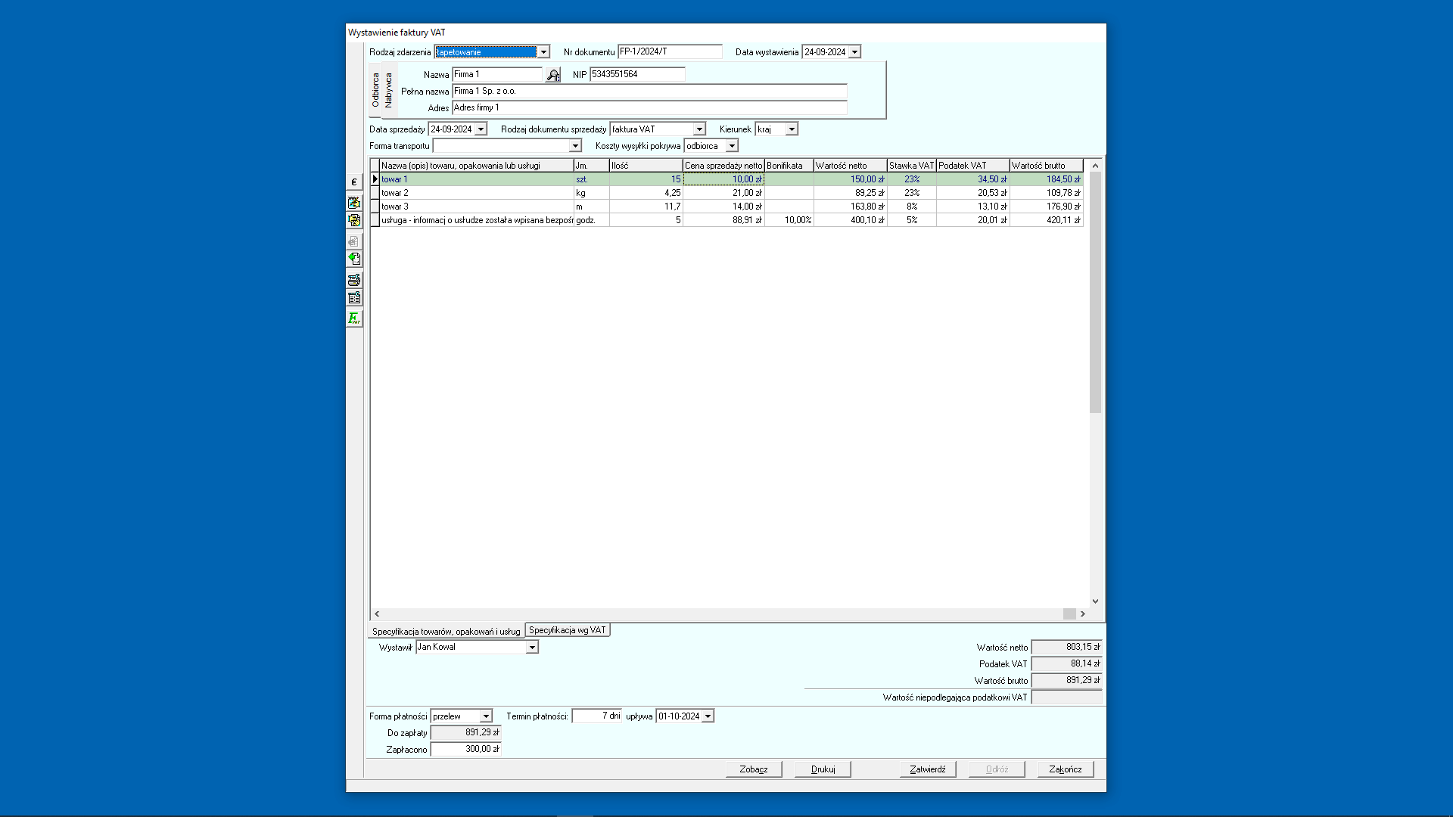The image size is (1453, 817).
Task: Click the towar 3 row checkbox
Action: point(375,206)
